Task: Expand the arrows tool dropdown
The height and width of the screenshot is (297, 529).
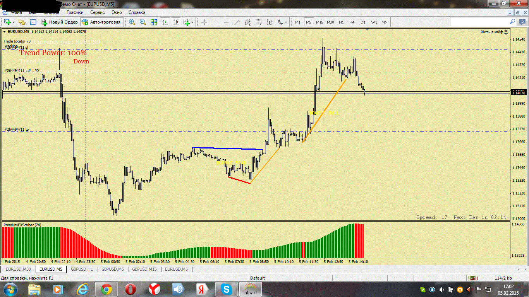Action: (286, 22)
